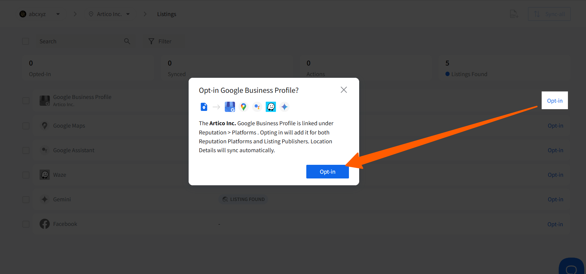Click the Gemini row label
This screenshot has width=586, height=274.
62,199
